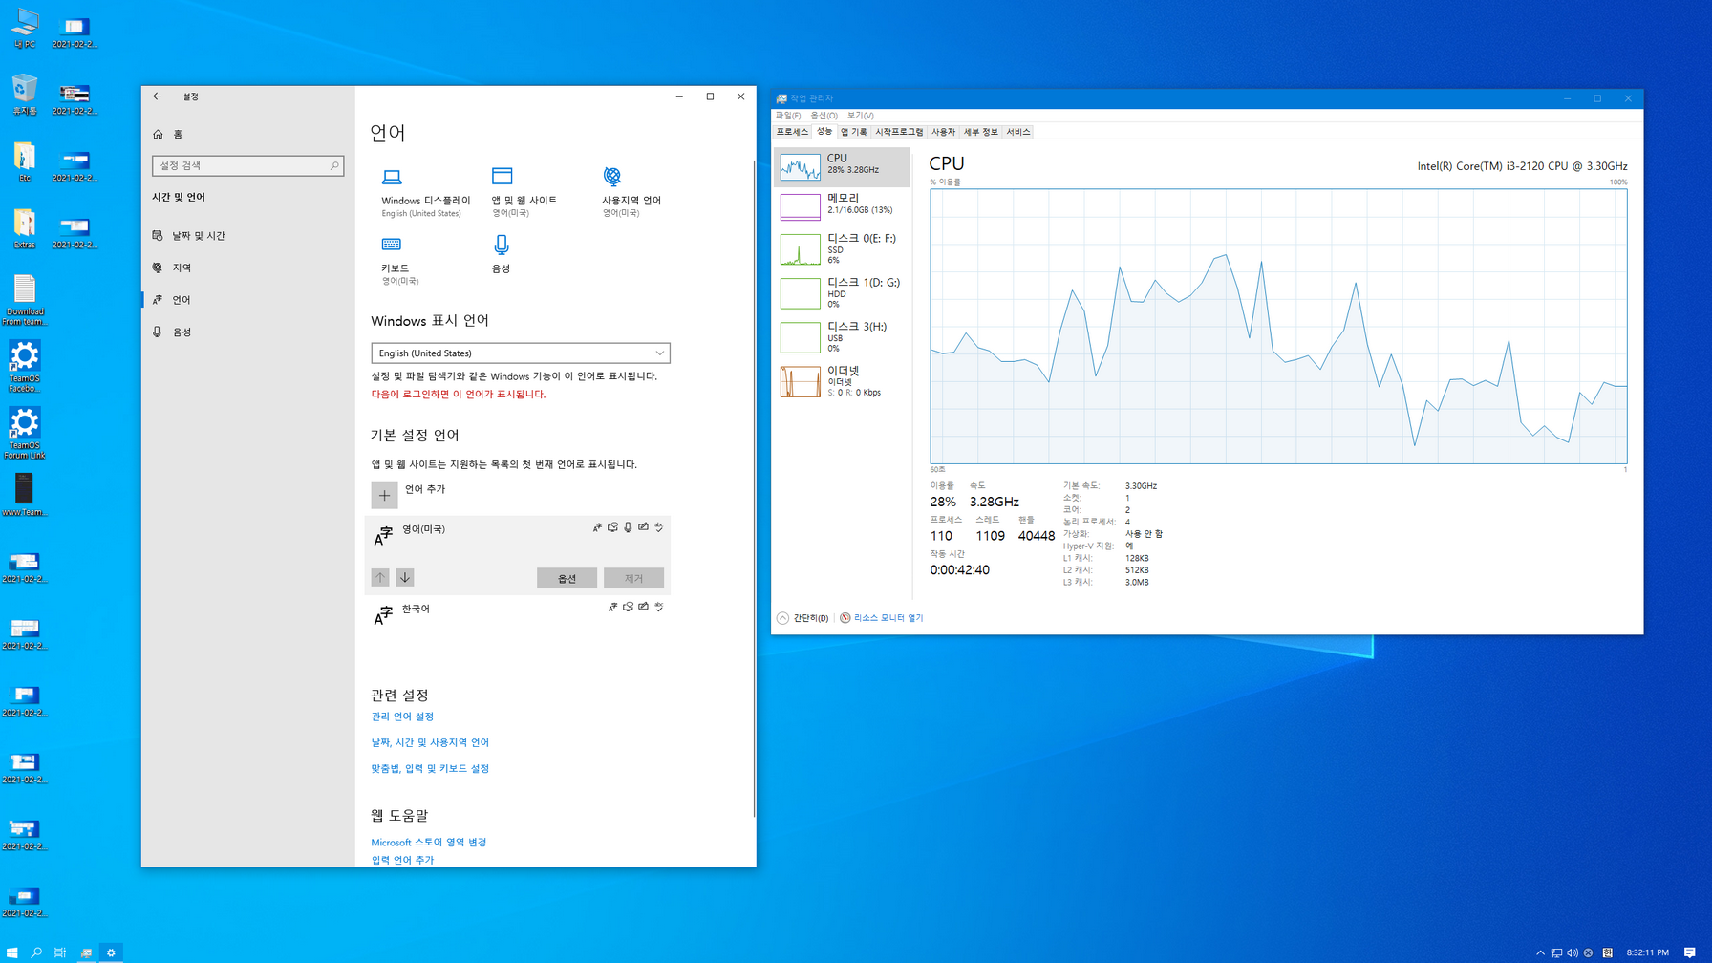This screenshot has height=963, width=1712.
Task: Open the 맞춤법, 입력 및 키보드 설정 link
Action: click(430, 769)
